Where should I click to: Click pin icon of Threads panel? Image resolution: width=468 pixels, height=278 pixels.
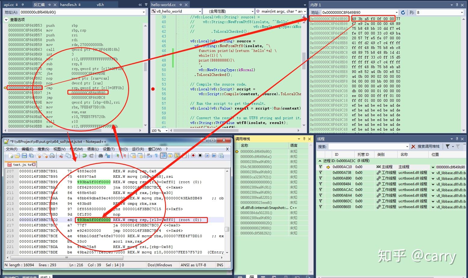(x=457, y=139)
